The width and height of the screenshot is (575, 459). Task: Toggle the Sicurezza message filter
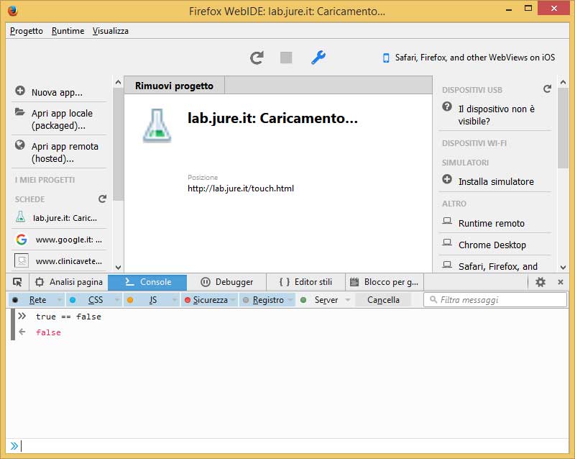click(210, 300)
